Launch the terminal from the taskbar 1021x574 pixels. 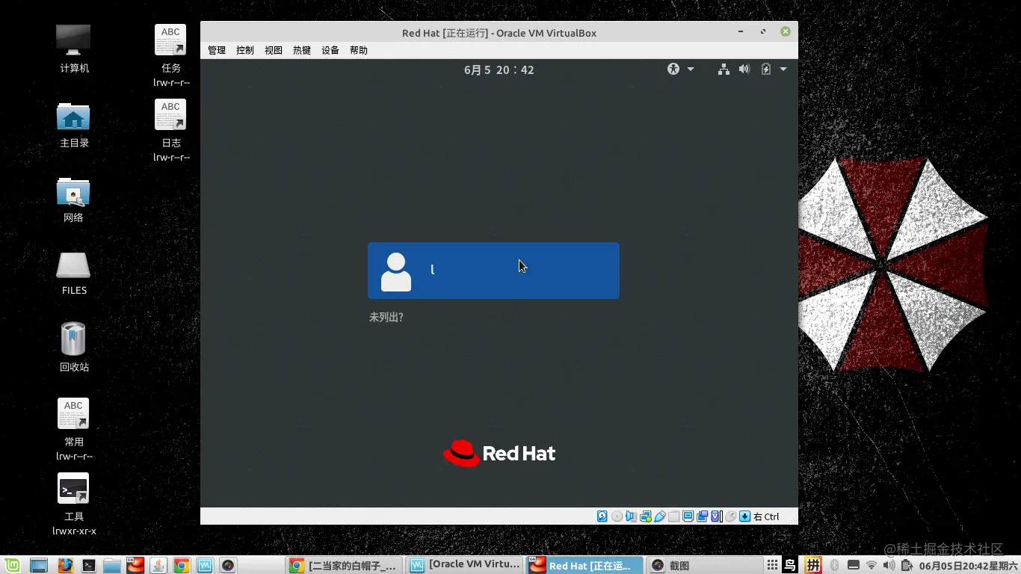pyautogui.click(x=89, y=565)
